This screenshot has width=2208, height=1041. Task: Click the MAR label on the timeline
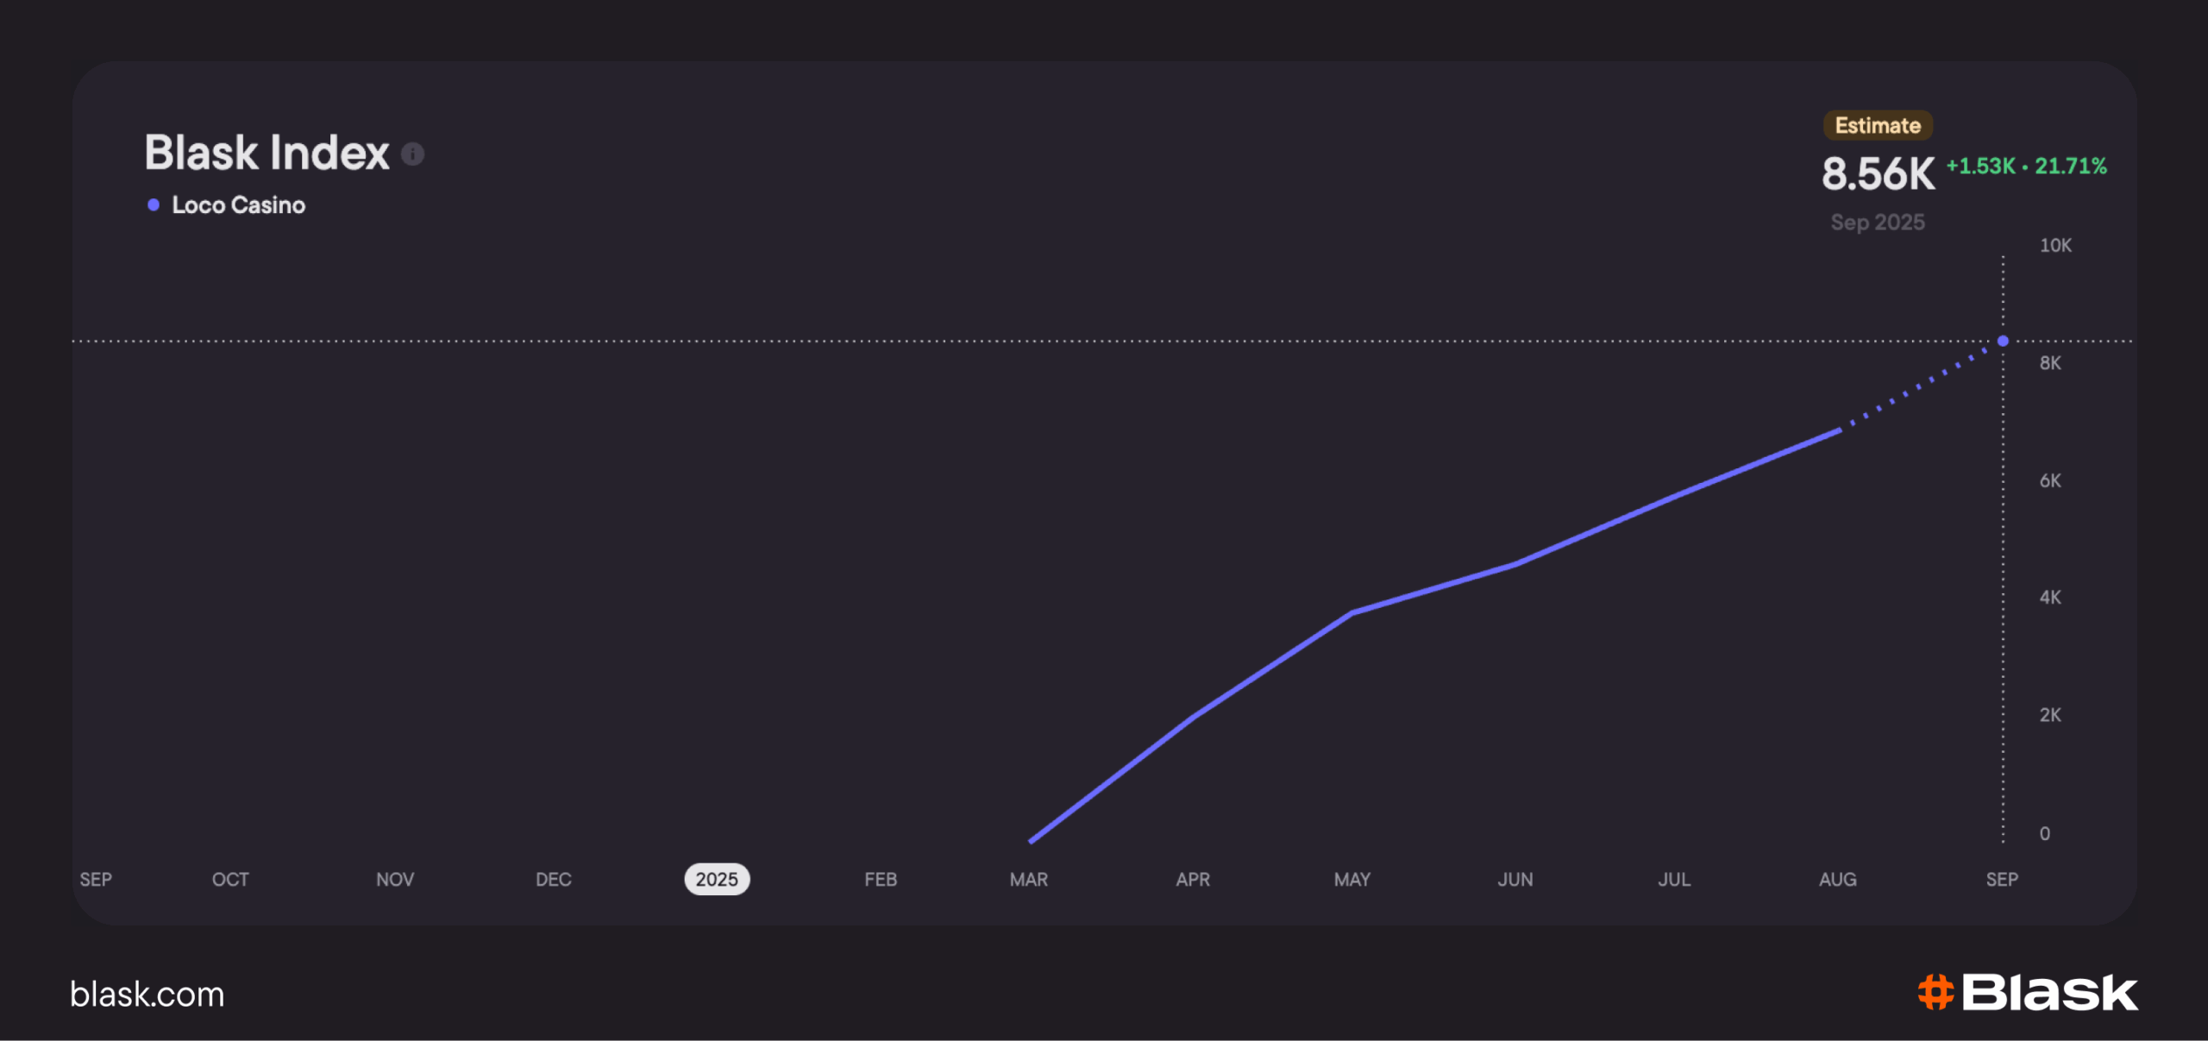[x=1028, y=880]
